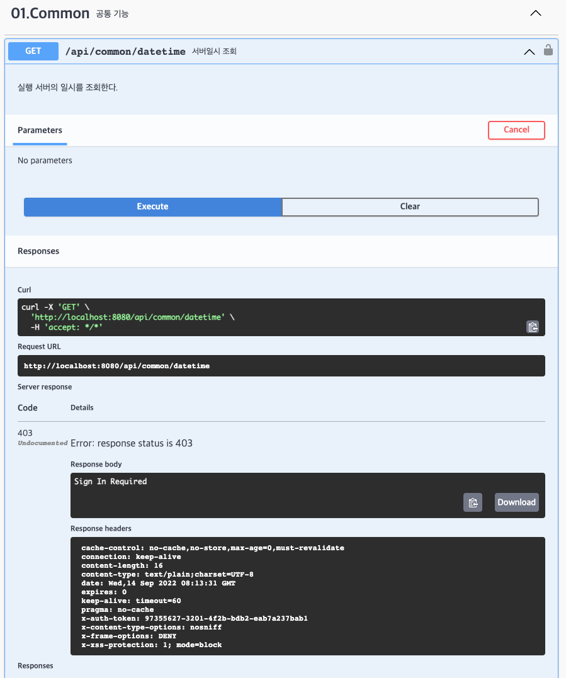This screenshot has width=566, height=678.
Task: Copy the curl command to clipboard
Action: pyautogui.click(x=533, y=327)
